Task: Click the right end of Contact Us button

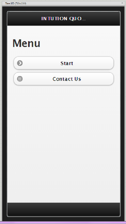Action: [x=109, y=79]
